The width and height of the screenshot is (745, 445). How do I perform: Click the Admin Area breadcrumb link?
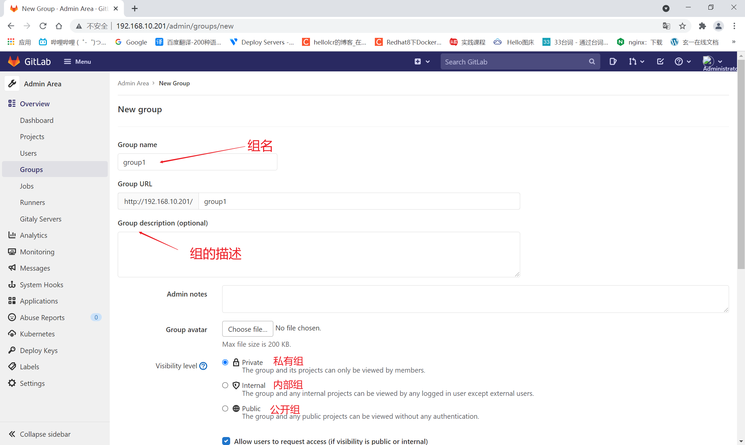[x=133, y=83]
